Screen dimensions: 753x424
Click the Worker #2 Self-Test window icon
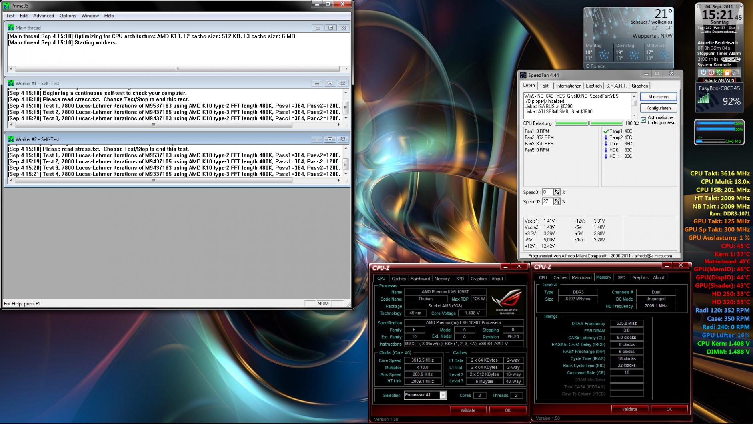point(11,139)
